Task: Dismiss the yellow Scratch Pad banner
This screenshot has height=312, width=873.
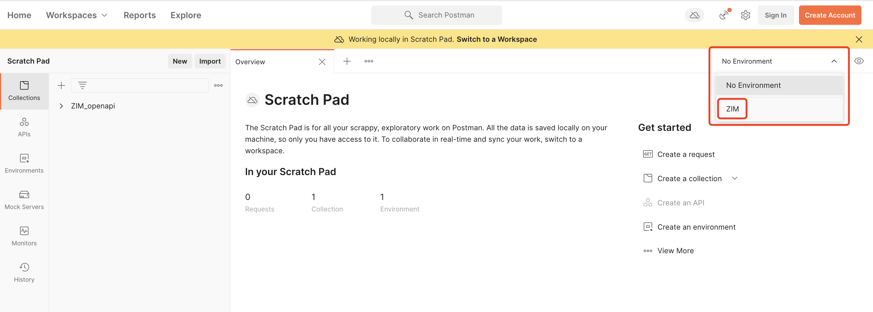Action: pos(859,39)
